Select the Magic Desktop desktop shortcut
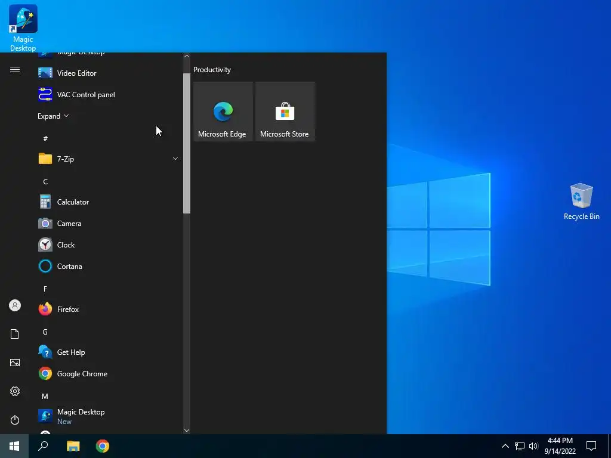The image size is (611, 458). tap(23, 27)
